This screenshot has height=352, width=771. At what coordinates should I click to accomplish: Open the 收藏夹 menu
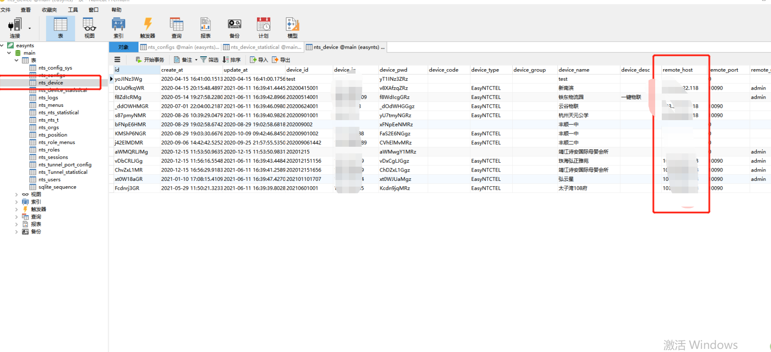point(49,10)
